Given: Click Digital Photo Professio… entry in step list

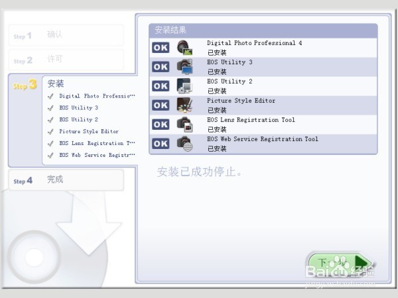Looking at the screenshot, I should click(97, 96).
